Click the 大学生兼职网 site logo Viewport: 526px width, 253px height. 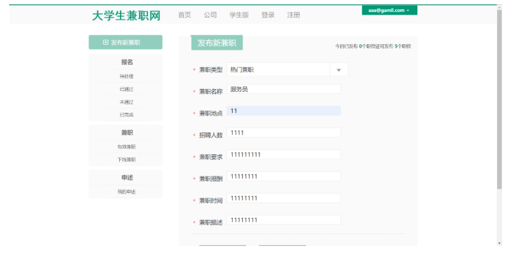[x=126, y=15]
